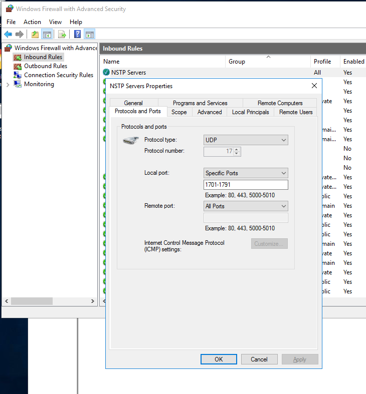Click the Export List toolbar icon
The width and height of the screenshot is (366, 394).
click(x=62, y=35)
